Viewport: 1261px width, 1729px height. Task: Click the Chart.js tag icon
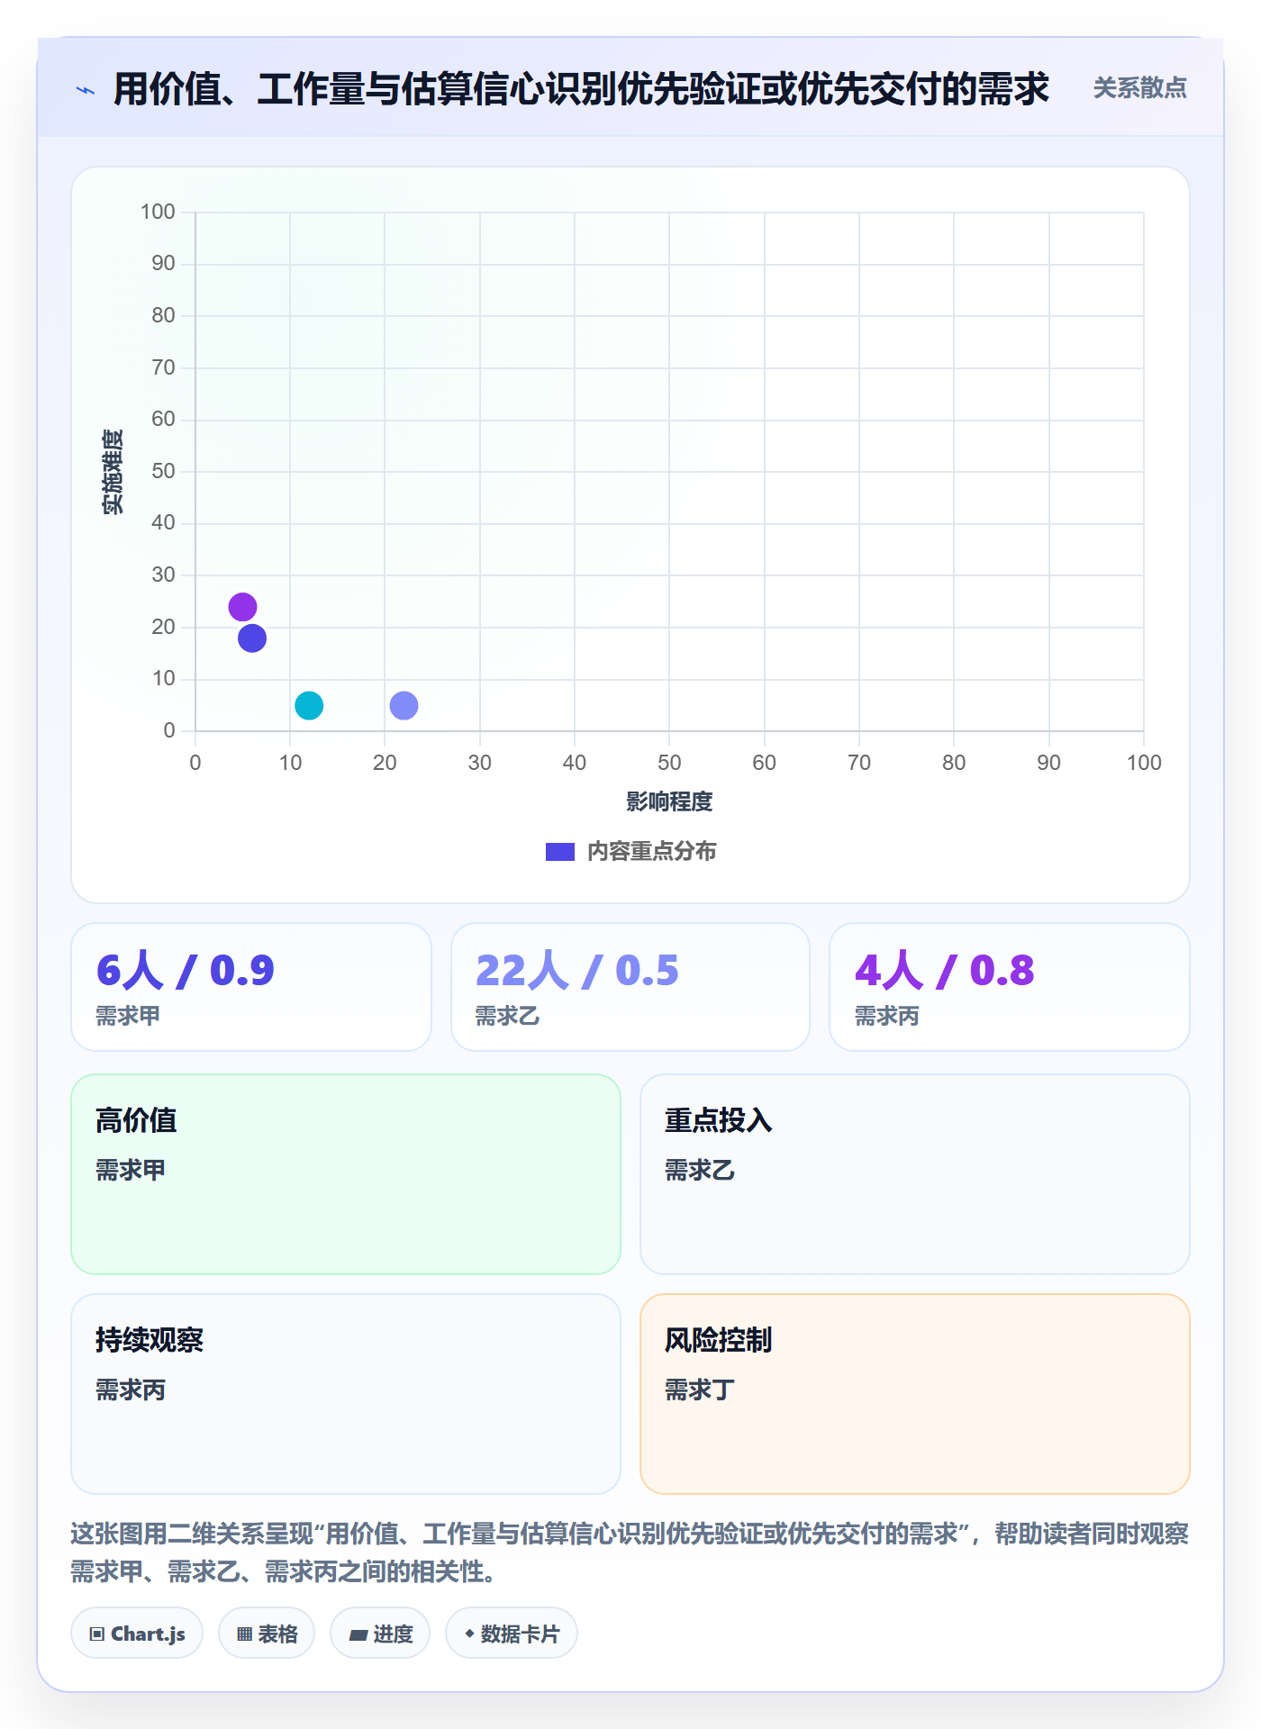[x=97, y=1634]
